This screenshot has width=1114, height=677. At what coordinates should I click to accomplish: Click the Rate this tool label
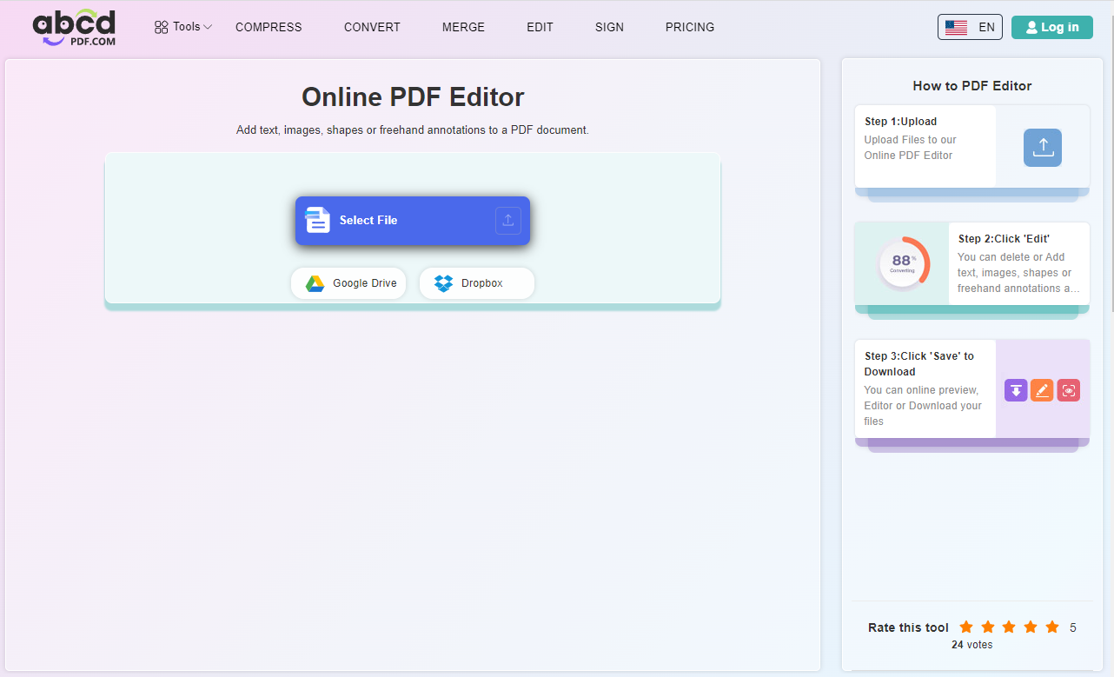pos(908,627)
